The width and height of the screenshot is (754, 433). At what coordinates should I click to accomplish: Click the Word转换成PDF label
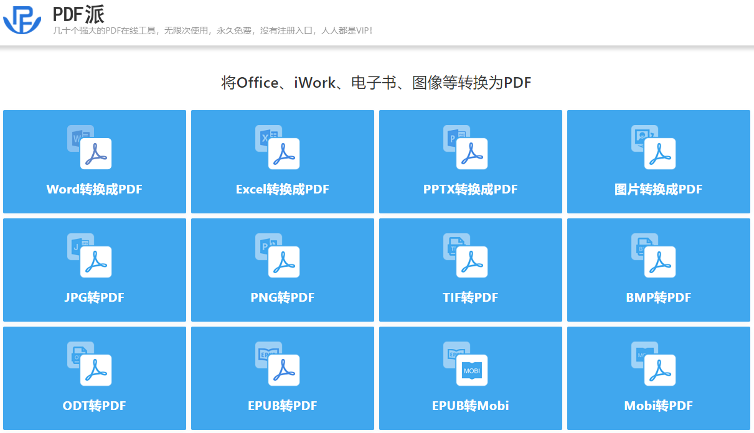tap(95, 190)
